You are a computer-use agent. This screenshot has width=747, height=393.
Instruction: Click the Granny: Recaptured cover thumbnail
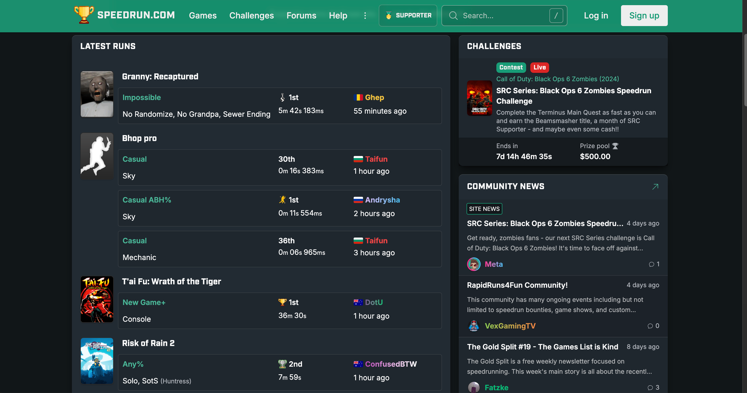click(97, 94)
